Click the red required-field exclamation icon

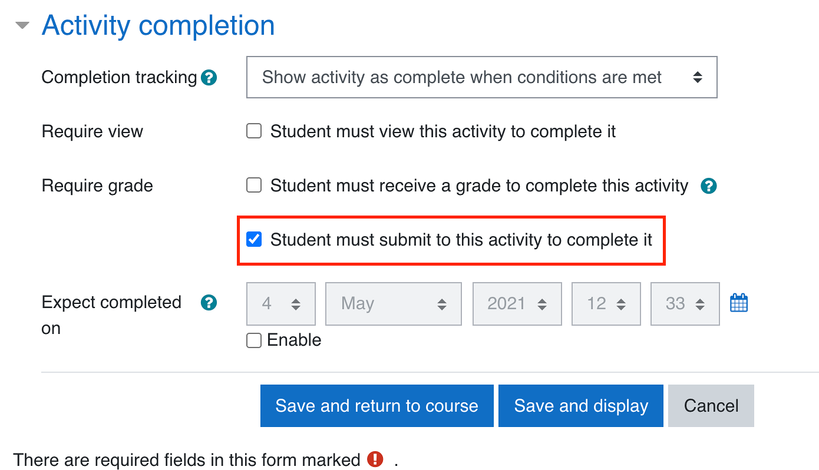coord(375,459)
